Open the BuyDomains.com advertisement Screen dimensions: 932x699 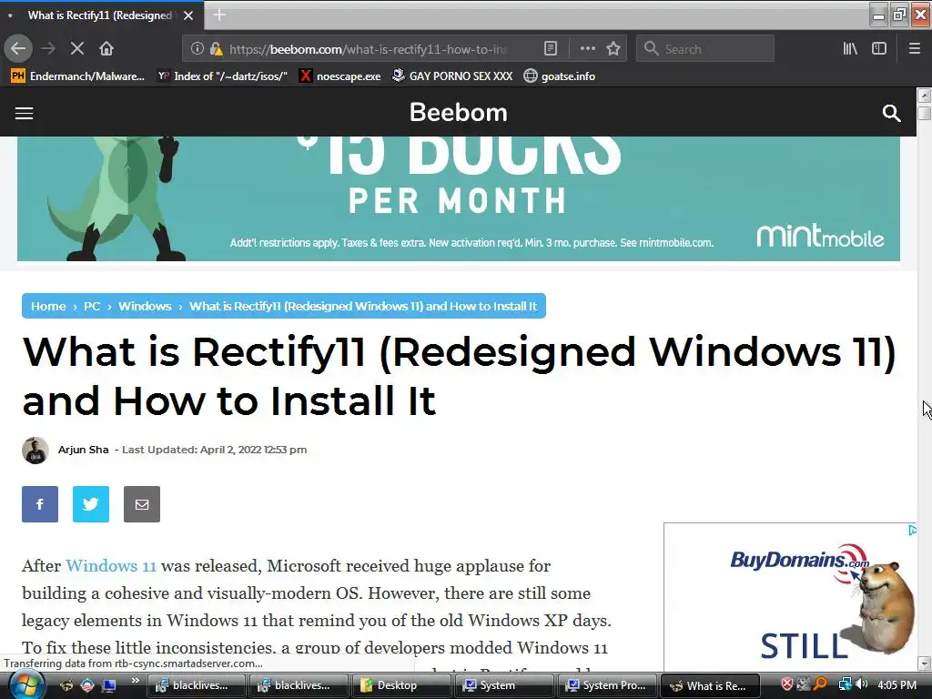(790, 597)
